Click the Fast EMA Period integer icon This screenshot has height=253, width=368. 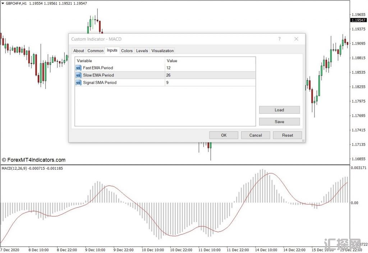[x=78, y=68]
